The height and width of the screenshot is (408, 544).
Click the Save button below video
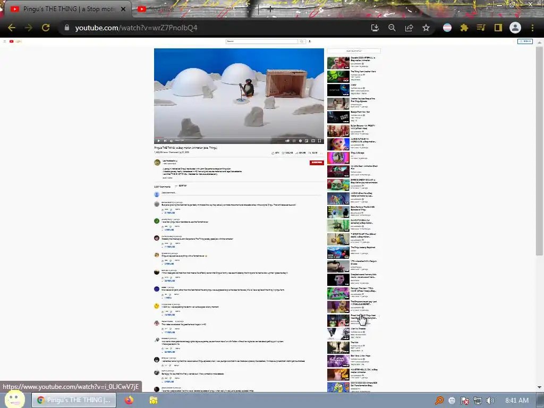(313, 152)
